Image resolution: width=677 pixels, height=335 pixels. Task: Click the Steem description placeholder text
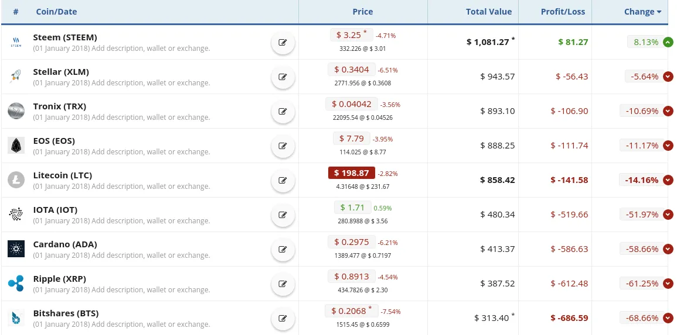tap(121, 48)
